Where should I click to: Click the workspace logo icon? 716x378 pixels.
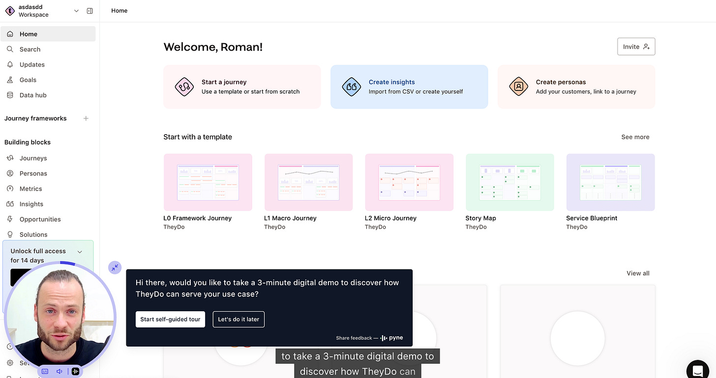click(x=10, y=11)
